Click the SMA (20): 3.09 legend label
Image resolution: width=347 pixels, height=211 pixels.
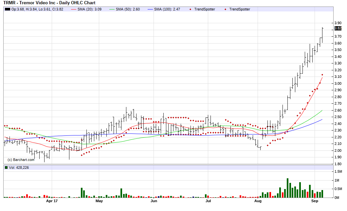[89, 9]
